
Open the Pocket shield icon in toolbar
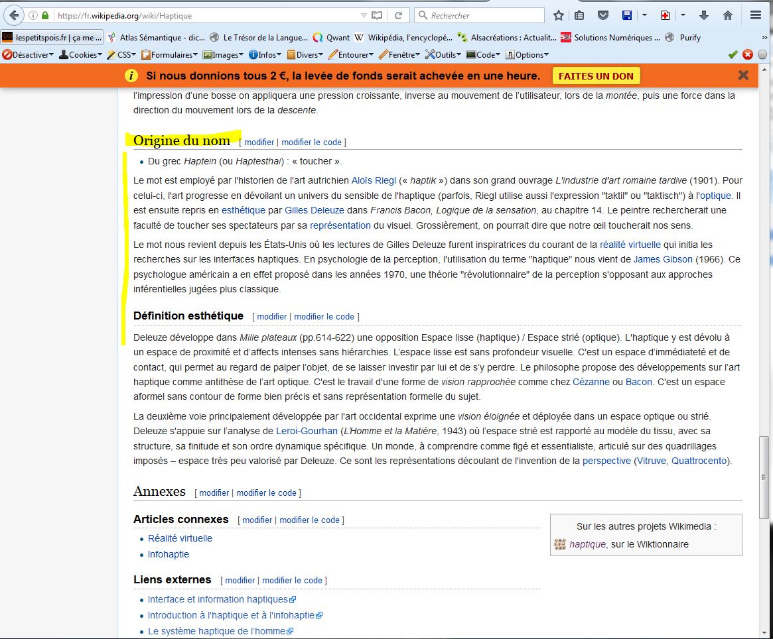point(603,15)
